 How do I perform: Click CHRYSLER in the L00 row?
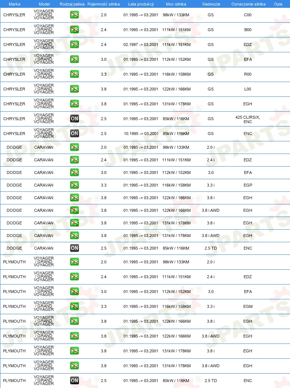coord(14,89)
